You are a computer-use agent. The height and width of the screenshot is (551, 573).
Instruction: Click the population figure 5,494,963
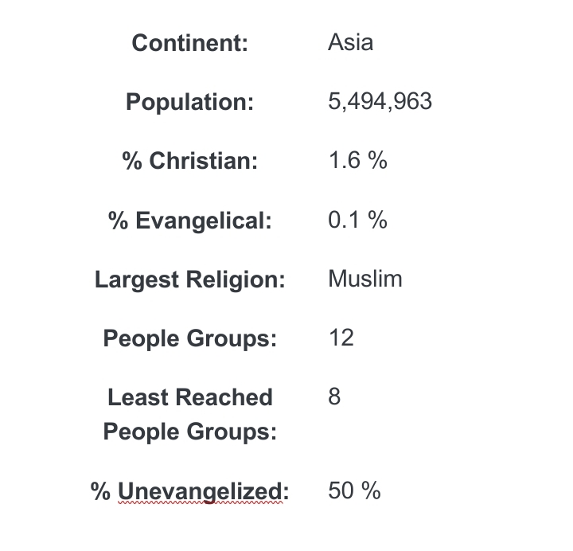coord(380,101)
